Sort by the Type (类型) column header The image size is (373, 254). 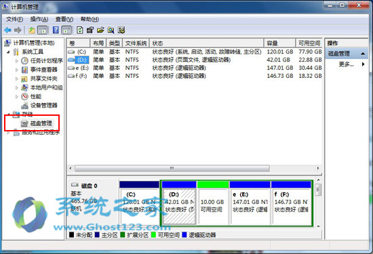[x=115, y=43]
